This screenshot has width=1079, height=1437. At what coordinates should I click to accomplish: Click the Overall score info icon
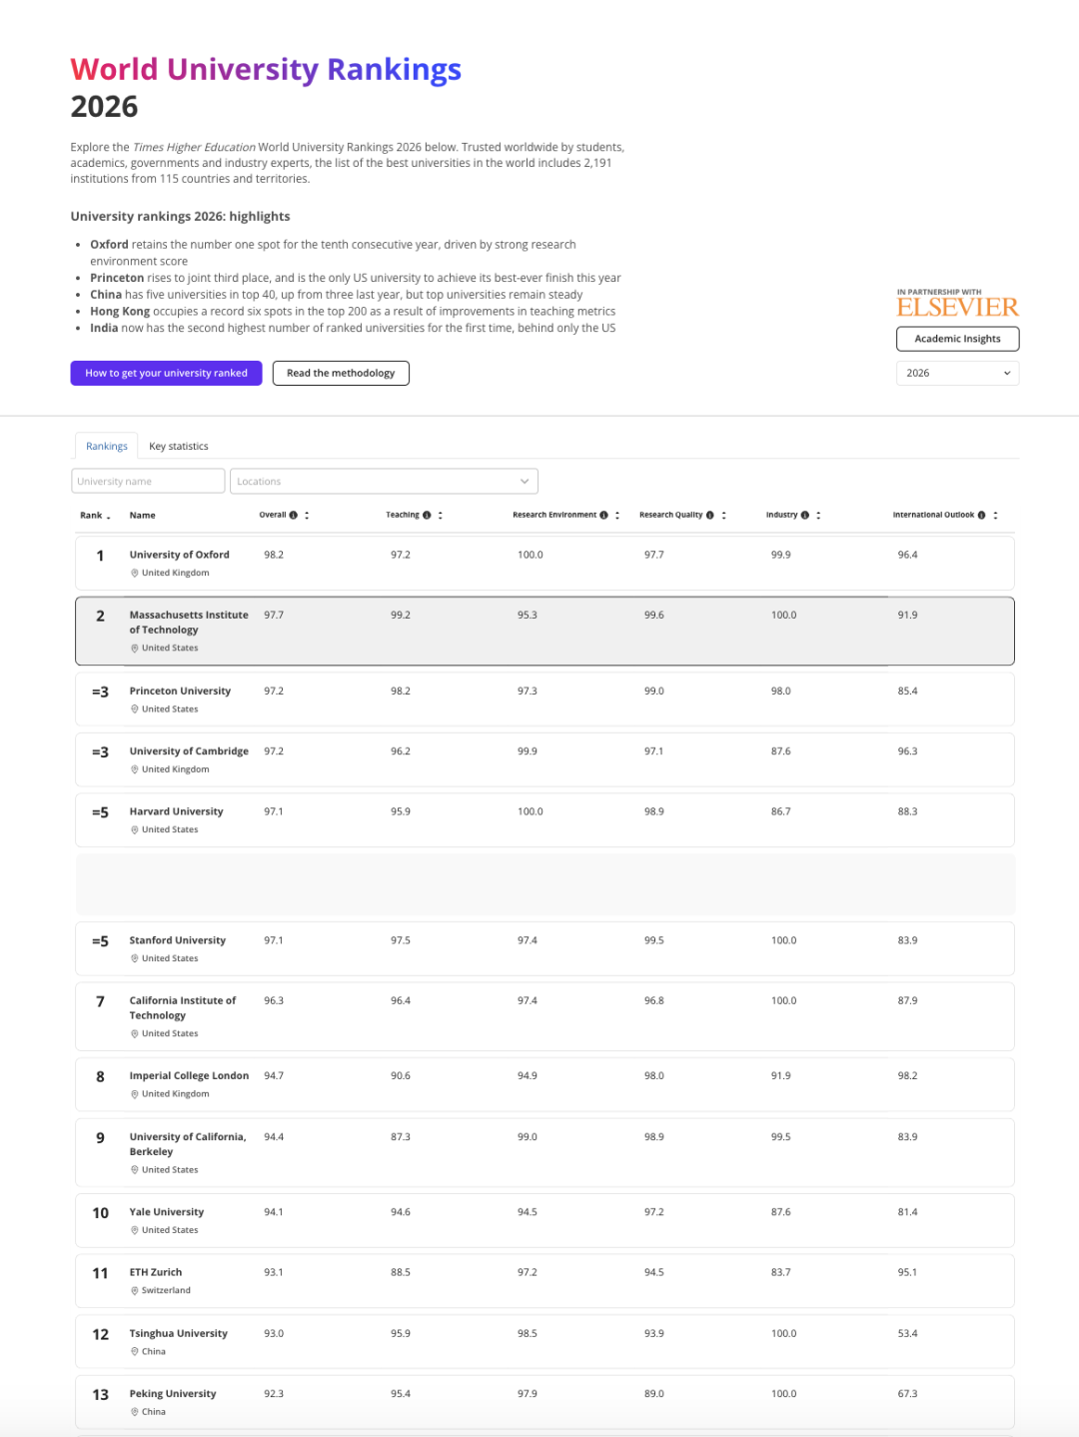pyautogui.click(x=294, y=516)
